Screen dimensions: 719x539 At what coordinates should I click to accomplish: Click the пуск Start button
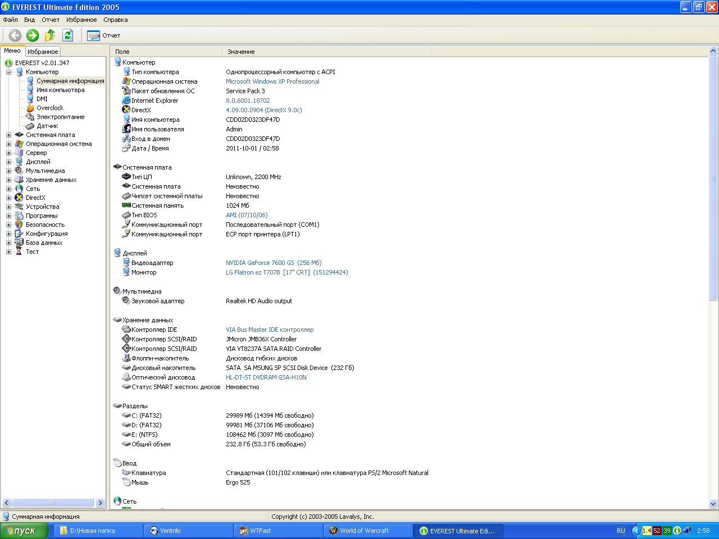pos(24,531)
